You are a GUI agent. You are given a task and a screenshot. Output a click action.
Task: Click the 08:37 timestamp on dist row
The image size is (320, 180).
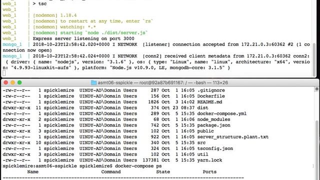188,107
